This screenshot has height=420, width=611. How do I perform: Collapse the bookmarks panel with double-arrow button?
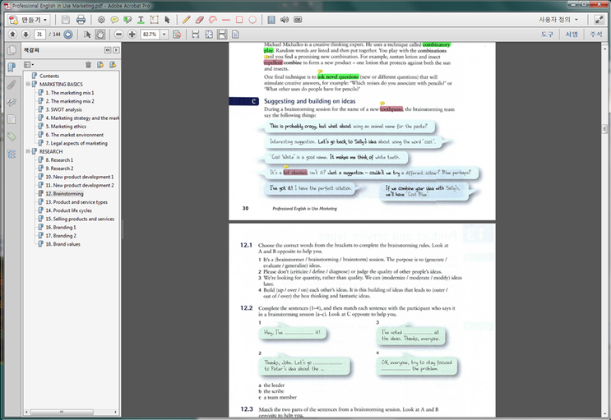tap(108, 50)
